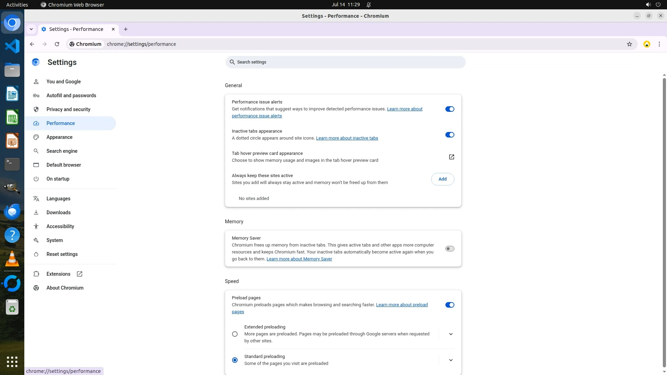
Task: Open the tab search dropdown arrow
Action: click(31, 29)
